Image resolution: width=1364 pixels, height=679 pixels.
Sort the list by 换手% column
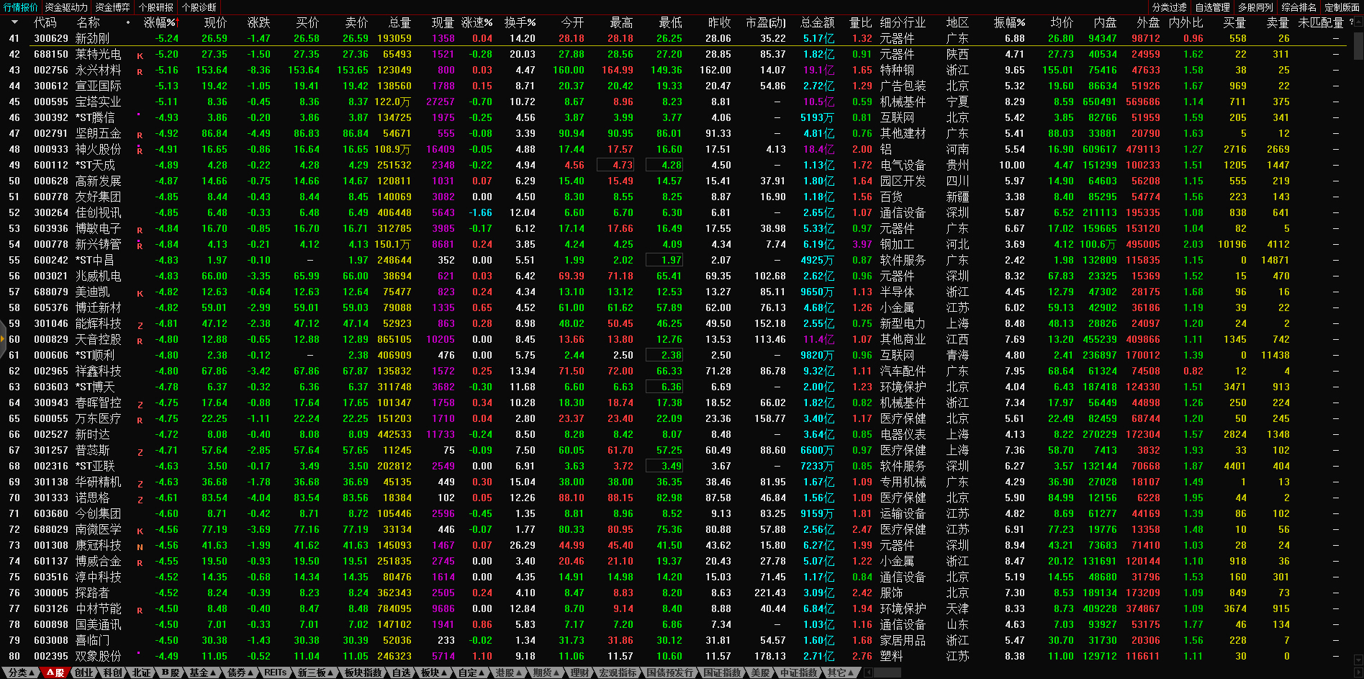519,22
